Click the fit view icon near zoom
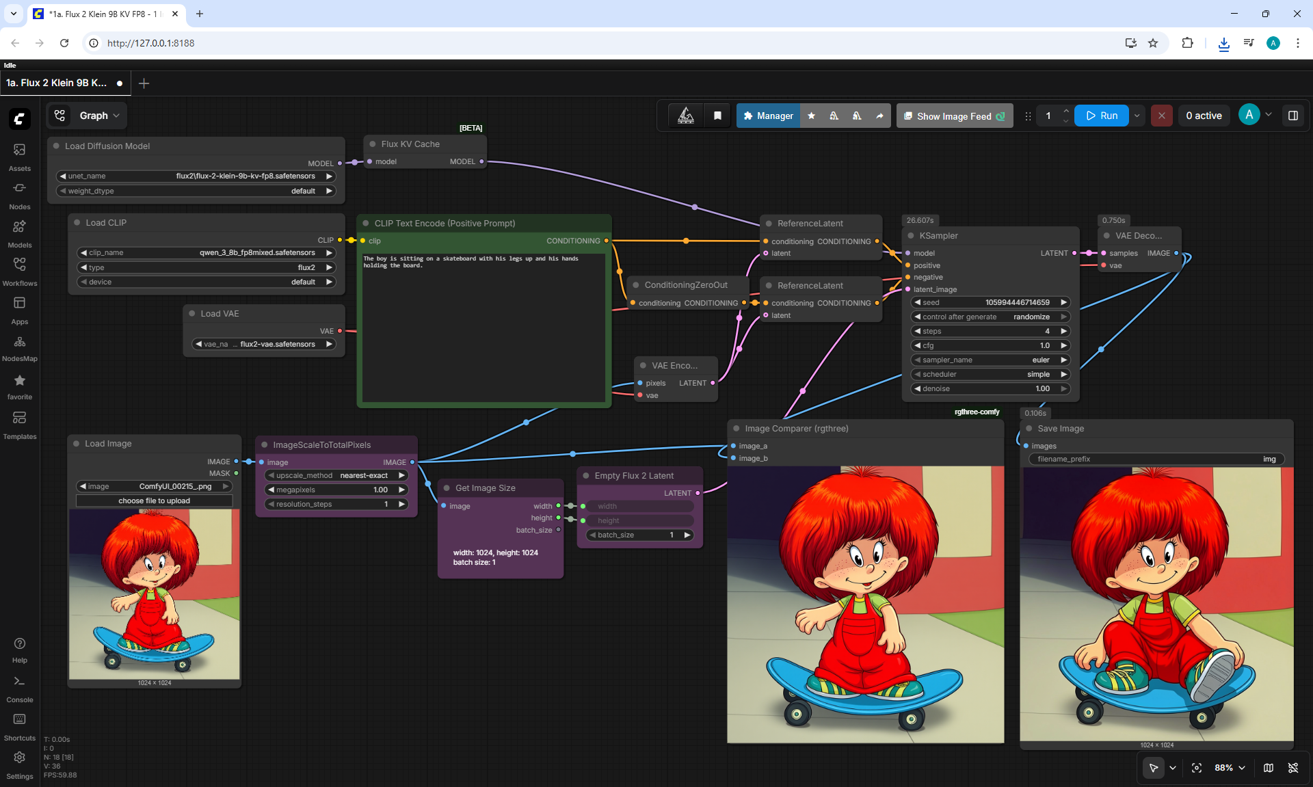1313x787 pixels. 1197,768
